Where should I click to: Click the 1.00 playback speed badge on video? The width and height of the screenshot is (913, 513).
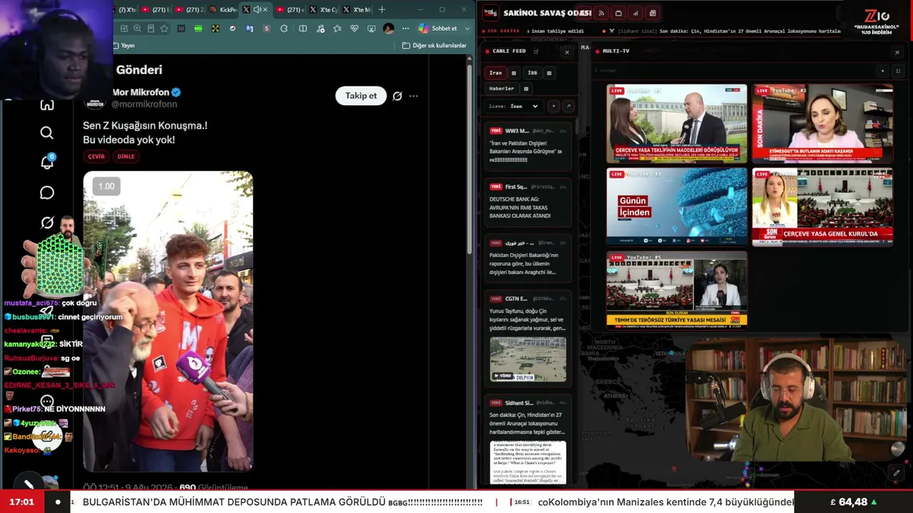click(x=106, y=187)
